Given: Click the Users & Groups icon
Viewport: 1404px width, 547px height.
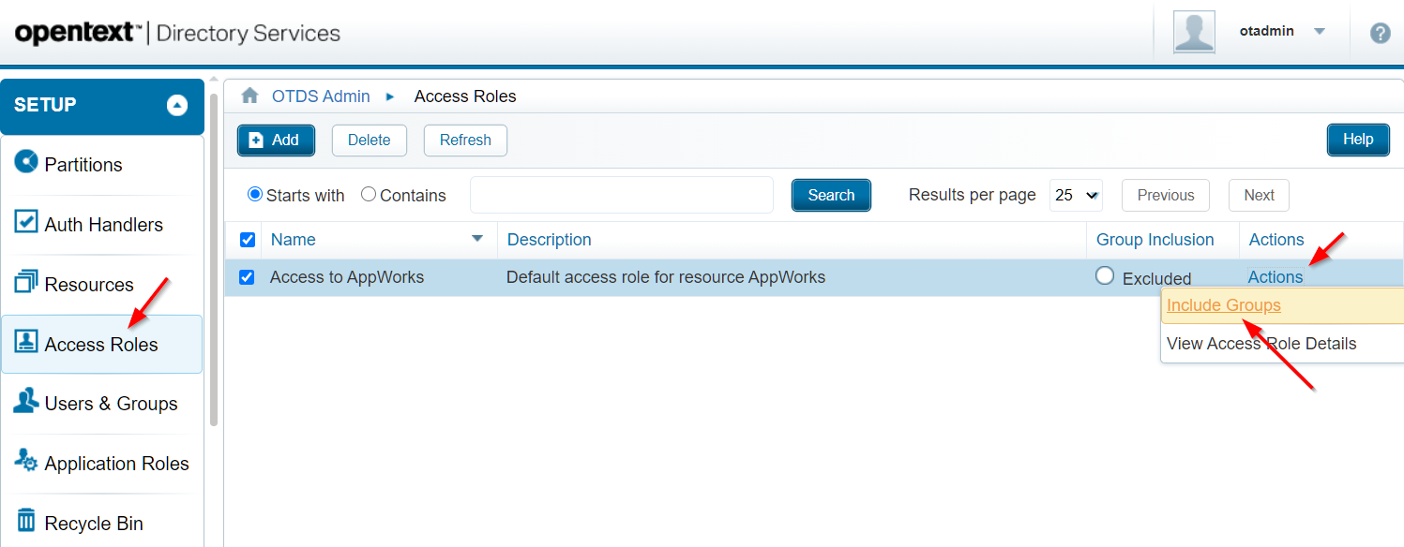Looking at the screenshot, I should [26, 402].
